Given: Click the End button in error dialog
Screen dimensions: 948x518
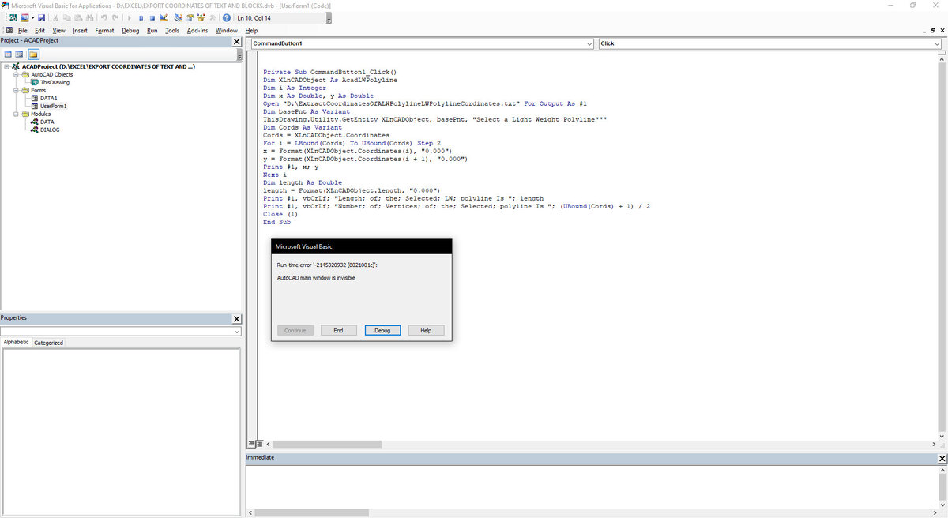Looking at the screenshot, I should pos(338,330).
